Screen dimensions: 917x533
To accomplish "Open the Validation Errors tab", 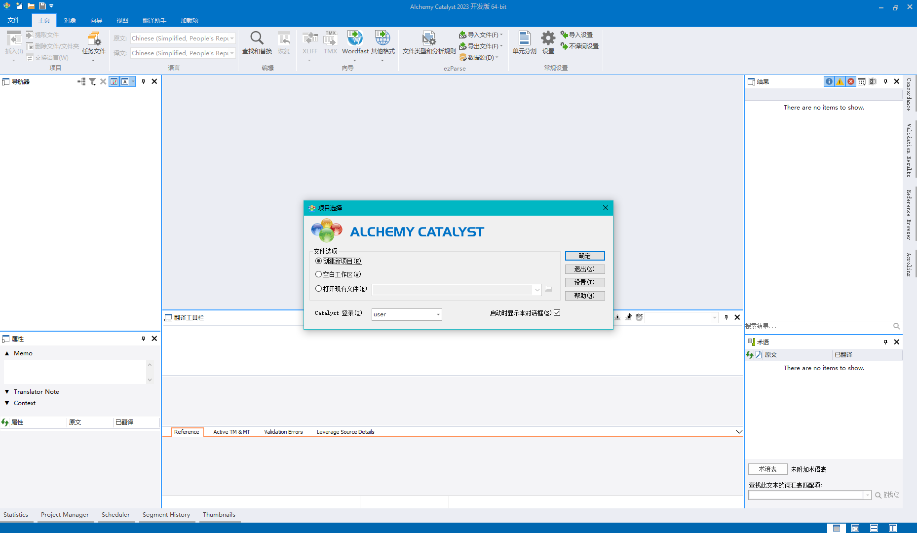I will coord(283,432).
